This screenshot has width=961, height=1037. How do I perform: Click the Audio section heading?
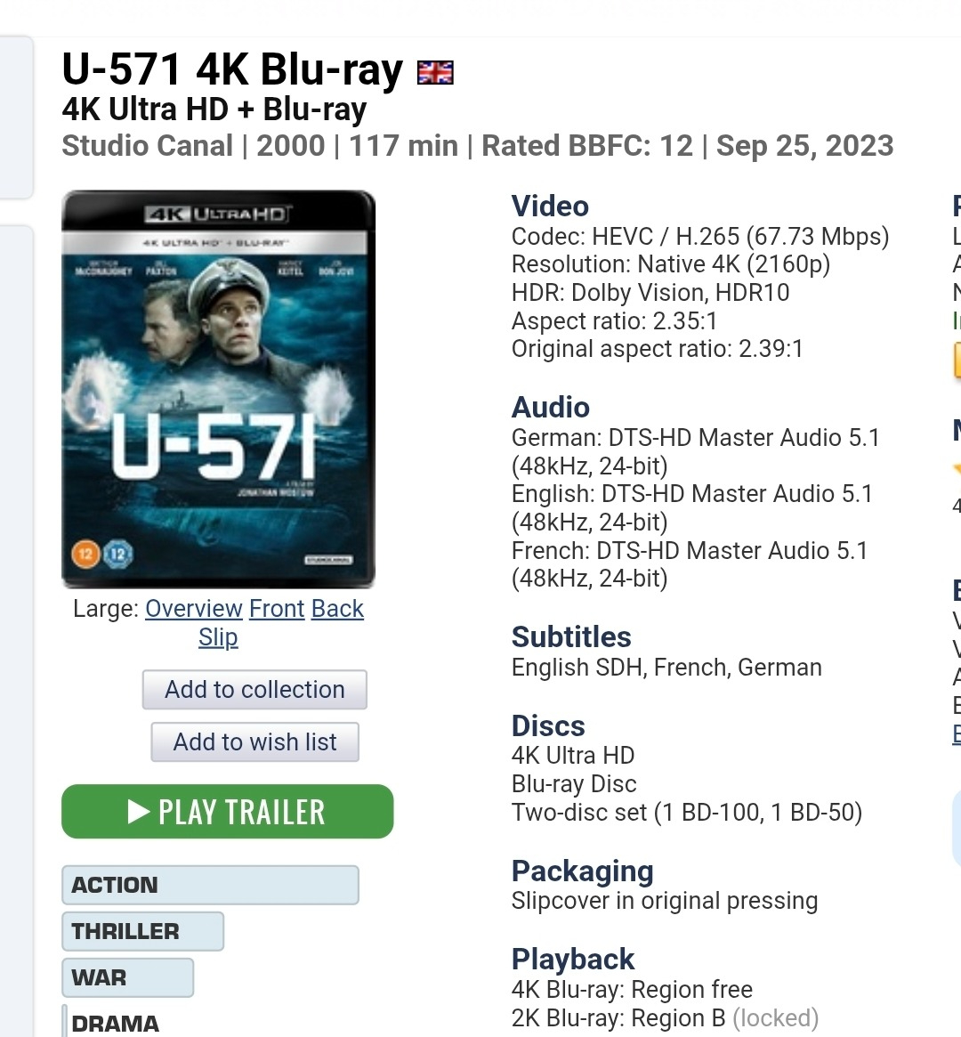point(551,407)
